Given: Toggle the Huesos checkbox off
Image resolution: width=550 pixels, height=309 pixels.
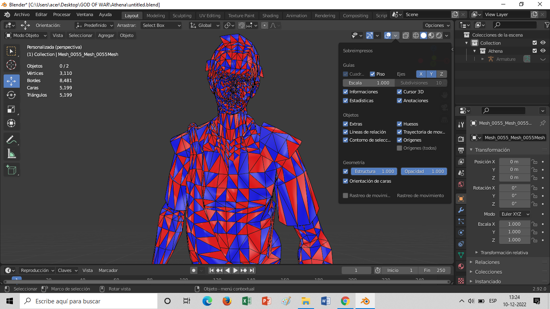Looking at the screenshot, I should [399, 124].
